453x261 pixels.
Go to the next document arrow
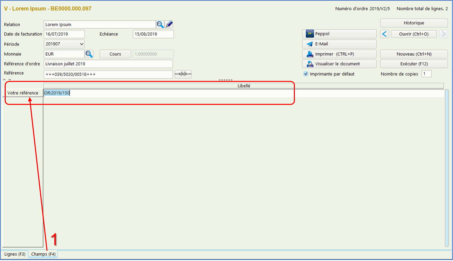point(443,34)
